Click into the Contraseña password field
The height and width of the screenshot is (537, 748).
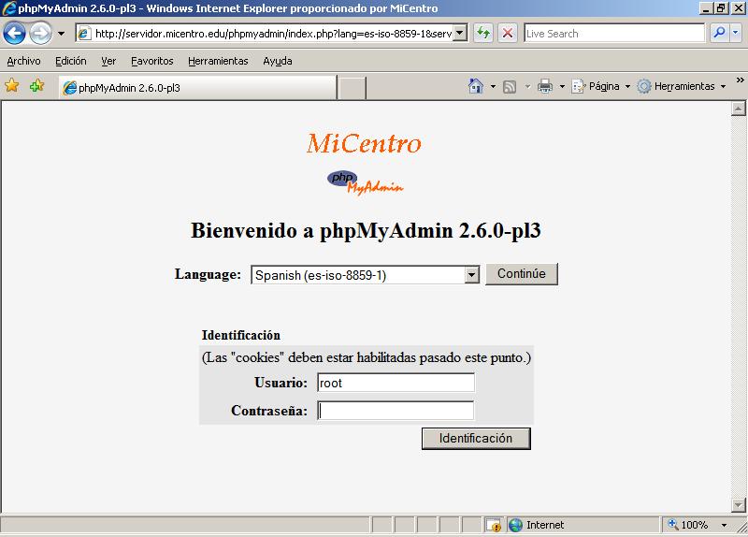pos(396,411)
